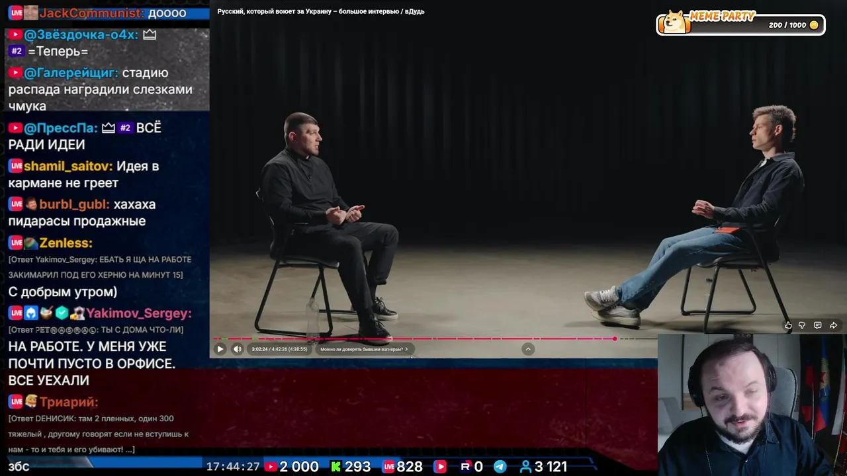The width and height of the screenshot is (847, 476).
Task: Click username @Звёздочка-о4х in chat
Action: click(81, 34)
